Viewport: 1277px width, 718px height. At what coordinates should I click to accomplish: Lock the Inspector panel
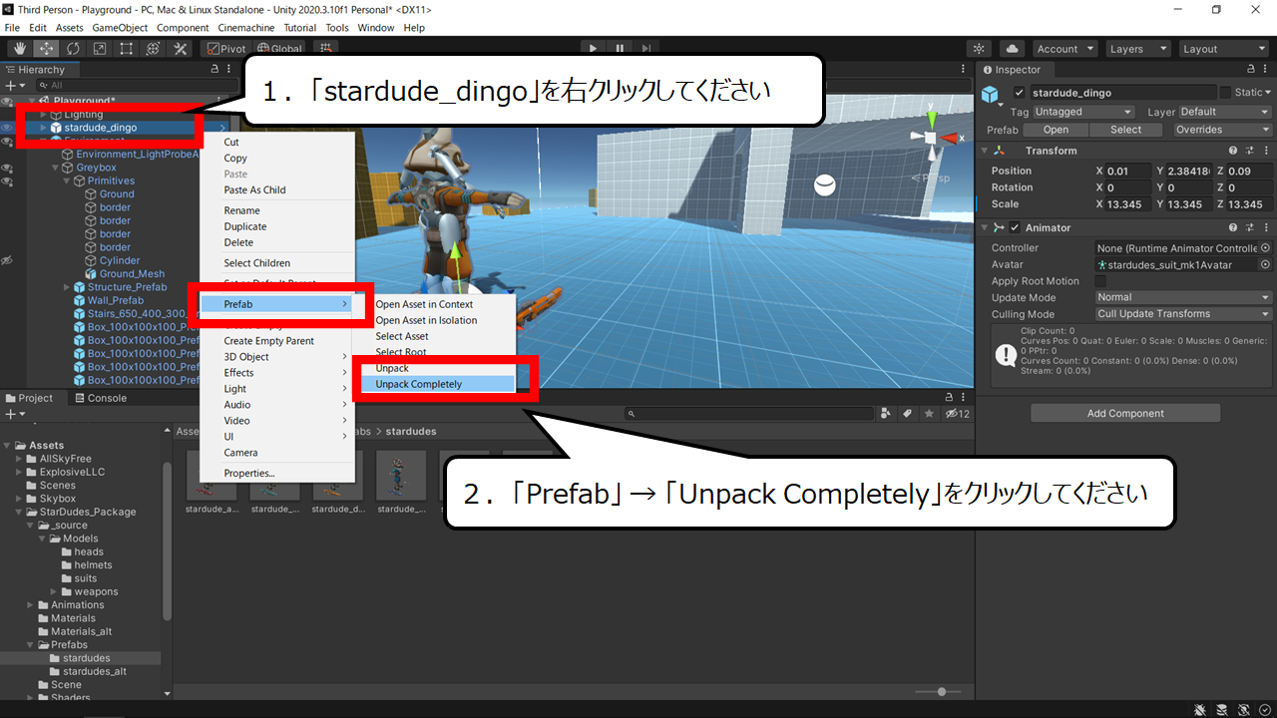[1252, 70]
